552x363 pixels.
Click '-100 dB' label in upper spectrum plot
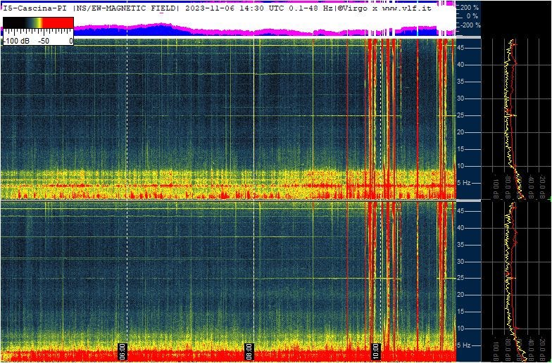496,187
